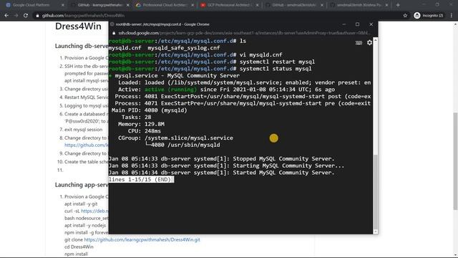This screenshot has width=458, height=258.
Task: Click the 'apt install -y nodejs' line
Action: [x=85, y=225]
